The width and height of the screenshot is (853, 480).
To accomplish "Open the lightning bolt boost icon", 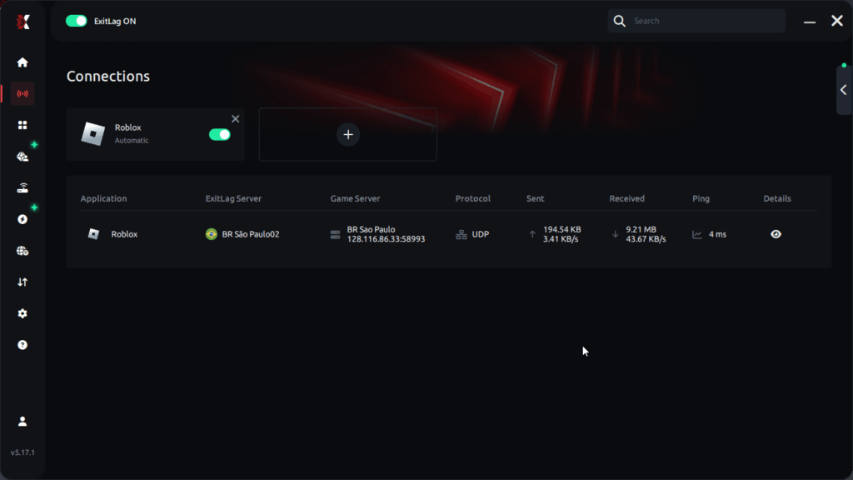I will pos(22,219).
